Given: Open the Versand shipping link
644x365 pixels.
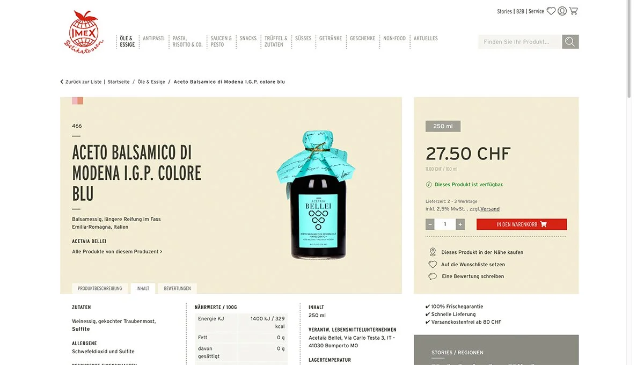Looking at the screenshot, I should (x=490, y=209).
